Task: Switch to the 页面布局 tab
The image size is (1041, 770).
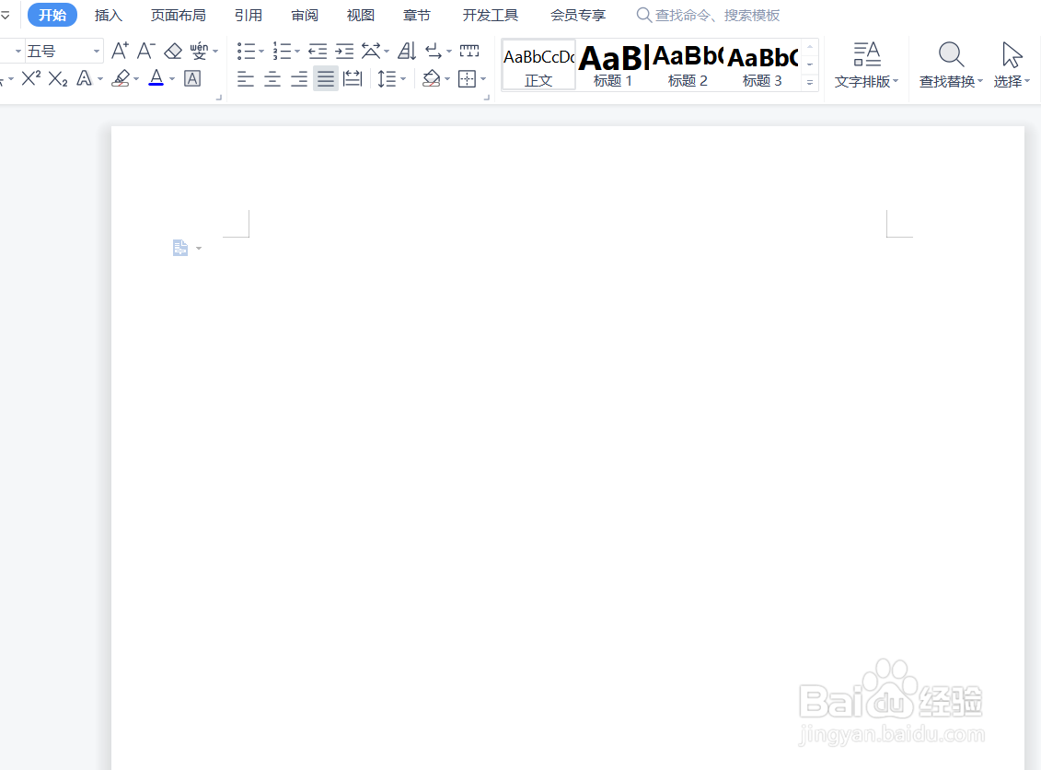Action: click(178, 15)
